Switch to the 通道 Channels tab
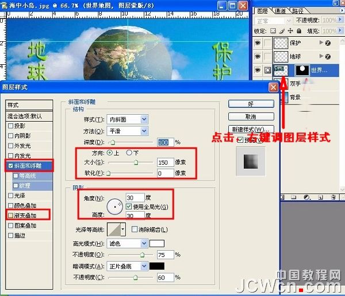The image size is (345, 296). point(281,11)
